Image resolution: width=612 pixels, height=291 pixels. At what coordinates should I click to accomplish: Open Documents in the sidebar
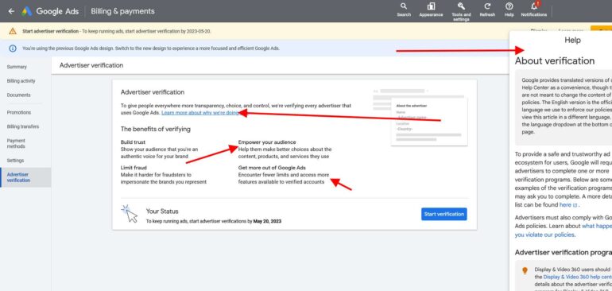pos(18,95)
